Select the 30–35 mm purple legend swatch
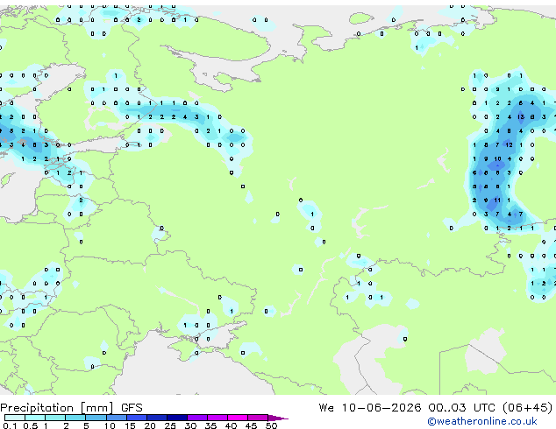This screenshot has height=429, width=556. click(196, 418)
